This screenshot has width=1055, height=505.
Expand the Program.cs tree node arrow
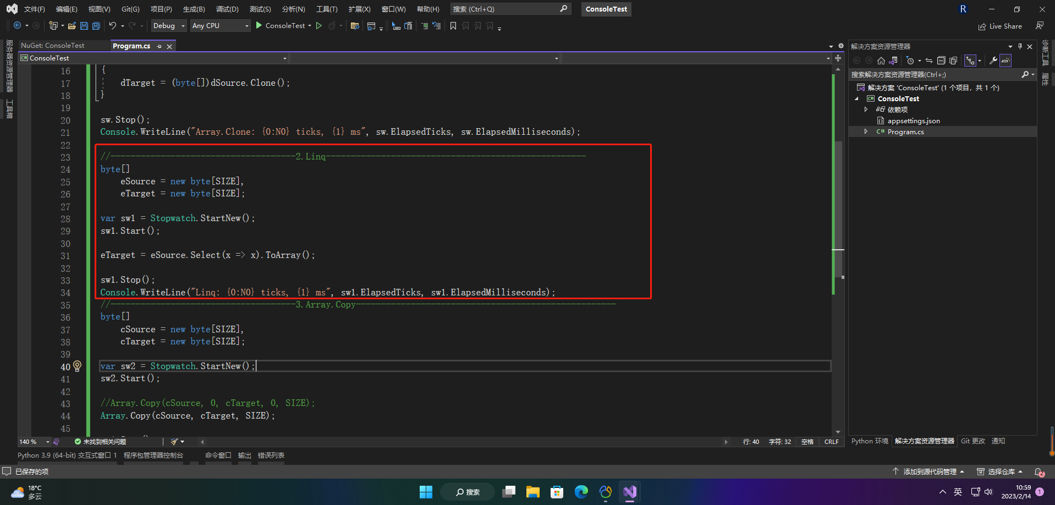(866, 131)
